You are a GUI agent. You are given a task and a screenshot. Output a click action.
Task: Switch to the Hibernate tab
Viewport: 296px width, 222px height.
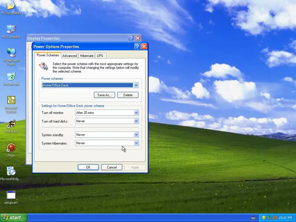coord(87,56)
